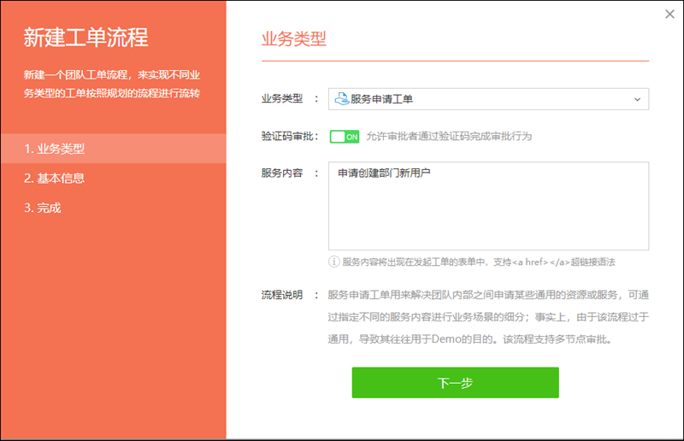Click the hyperlink syntax hint below textarea

(x=479, y=262)
